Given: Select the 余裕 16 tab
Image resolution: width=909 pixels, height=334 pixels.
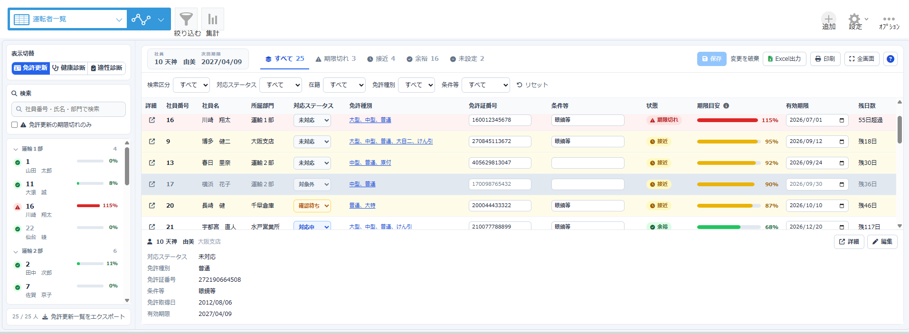Looking at the screenshot, I should click(423, 59).
